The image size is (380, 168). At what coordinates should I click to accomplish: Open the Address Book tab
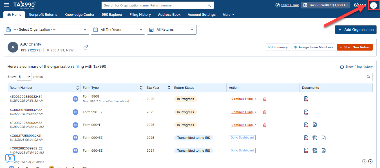(x=169, y=15)
